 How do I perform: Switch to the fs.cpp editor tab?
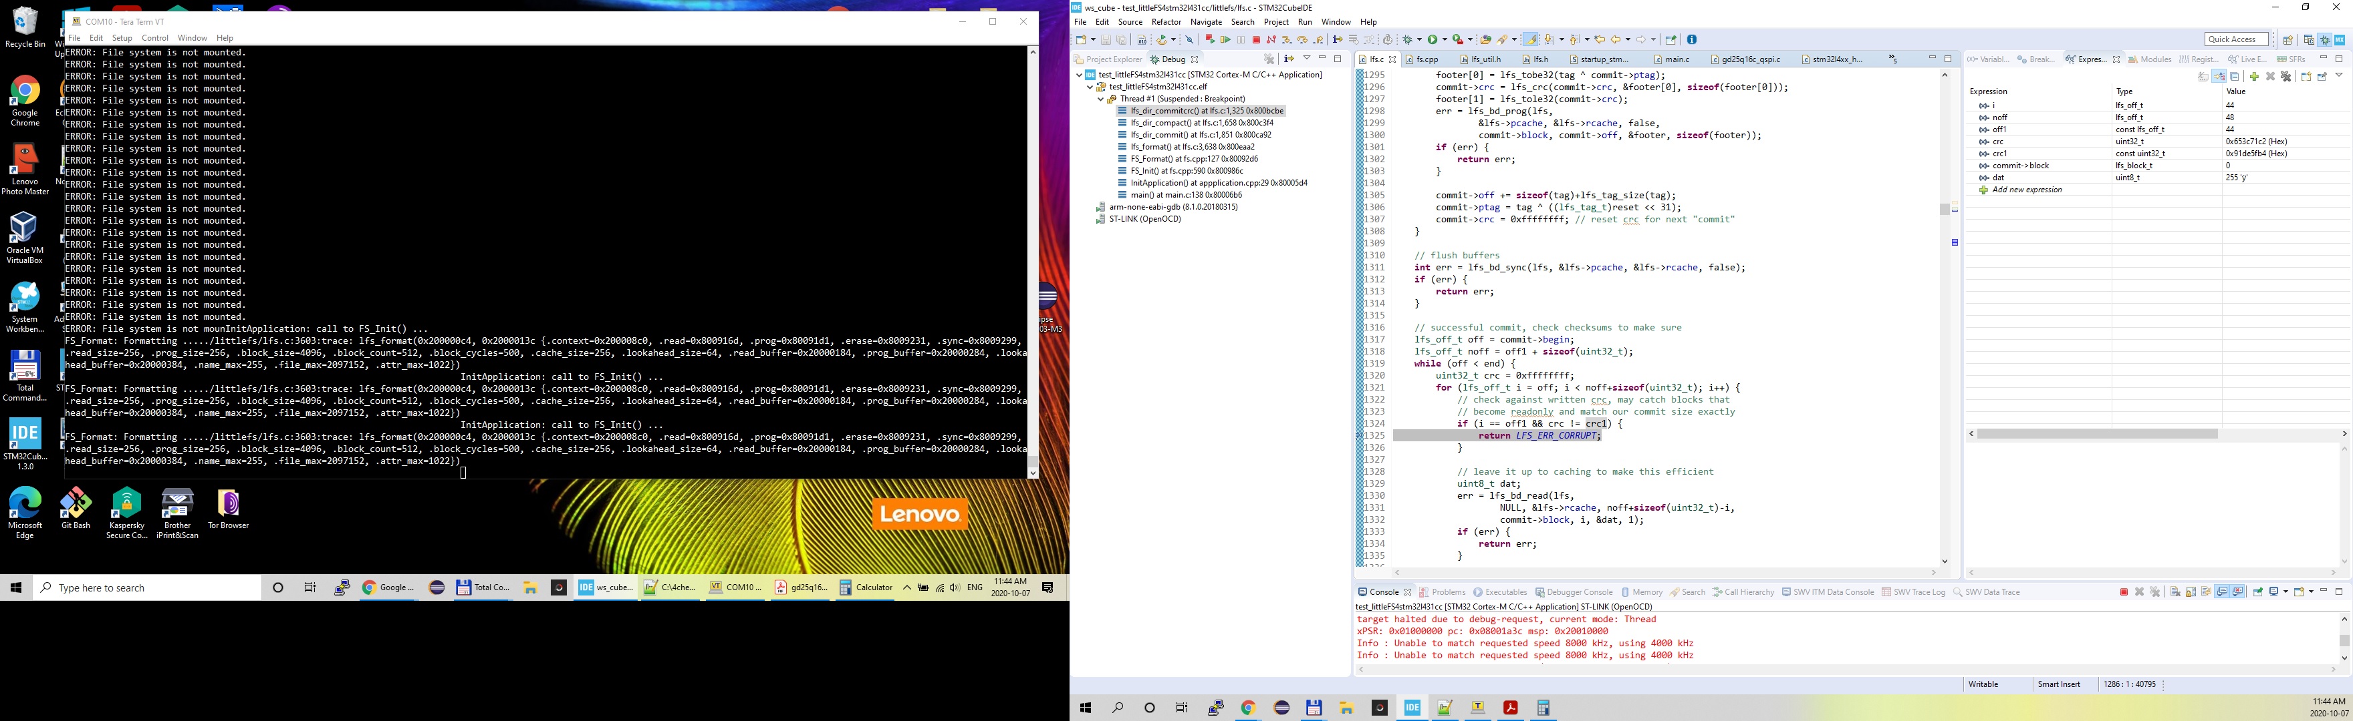1428,58
